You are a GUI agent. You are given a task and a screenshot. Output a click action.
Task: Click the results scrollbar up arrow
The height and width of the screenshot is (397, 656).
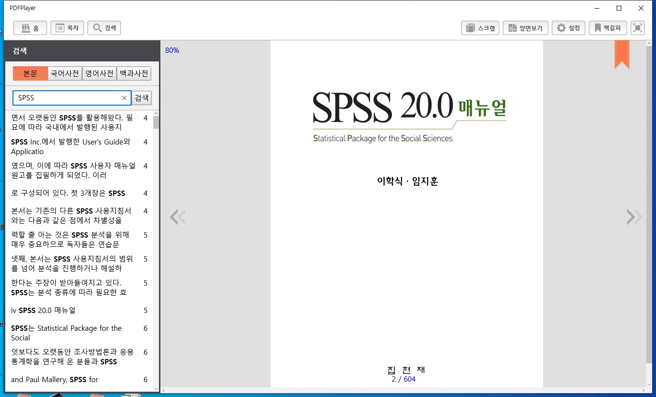coord(156,114)
